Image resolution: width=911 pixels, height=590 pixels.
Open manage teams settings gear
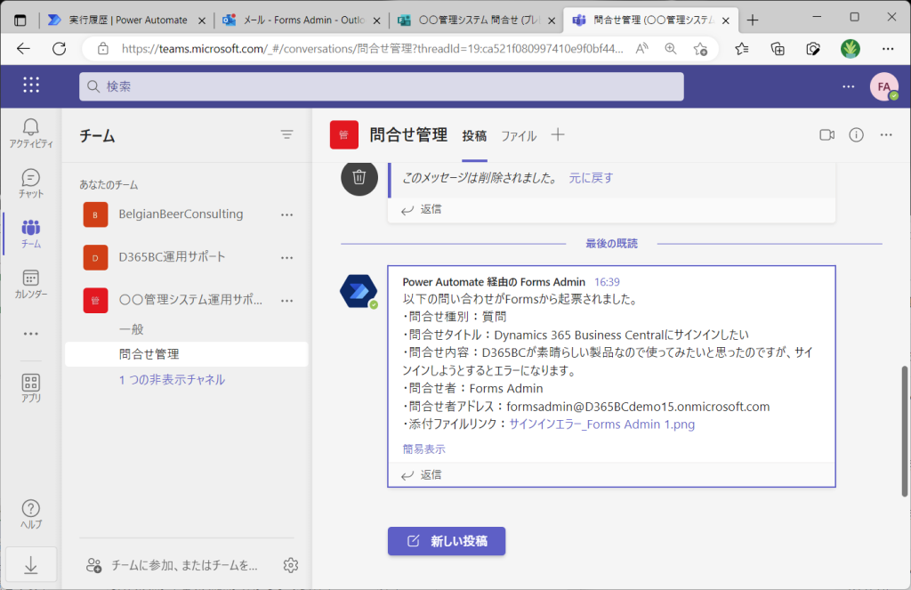(291, 565)
